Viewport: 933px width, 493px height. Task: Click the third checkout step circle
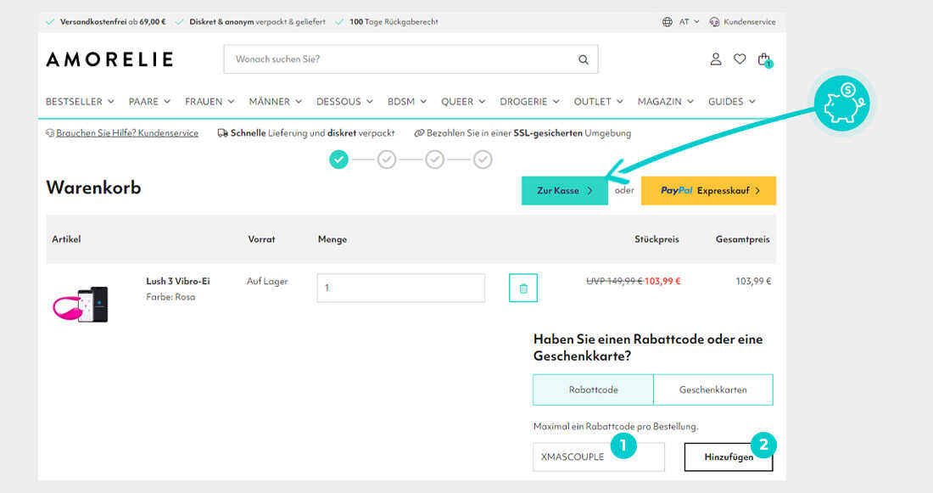435,160
